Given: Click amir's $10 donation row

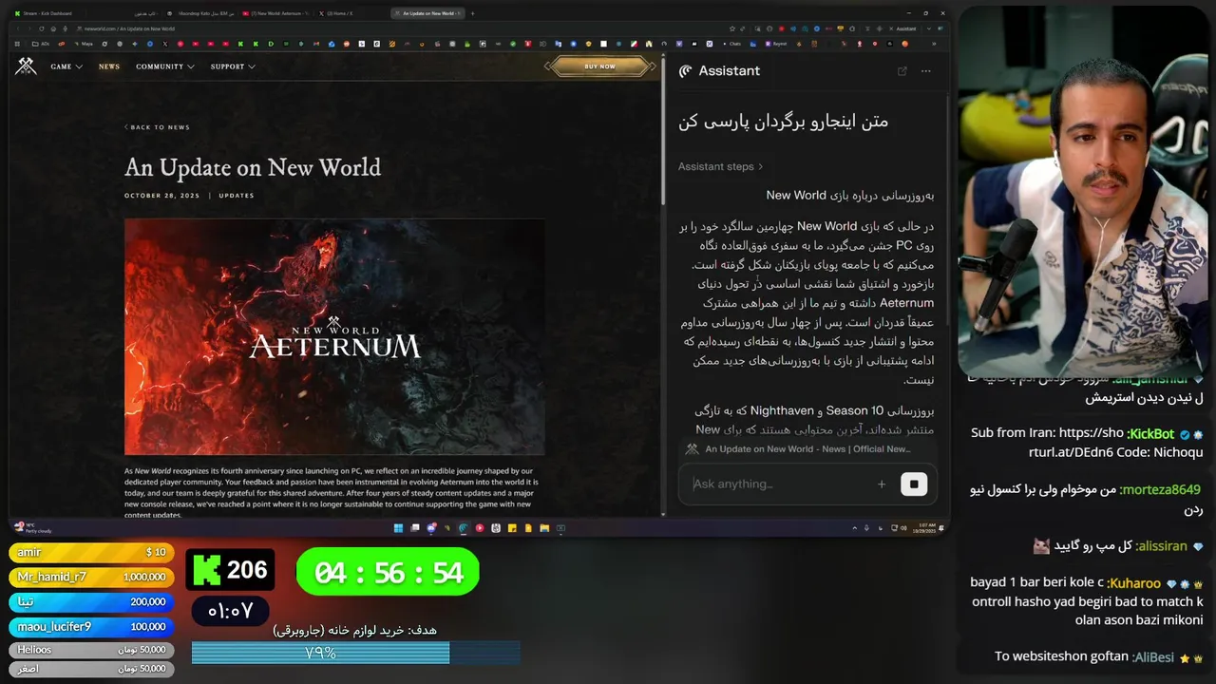Looking at the screenshot, I should pos(92,552).
